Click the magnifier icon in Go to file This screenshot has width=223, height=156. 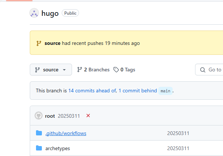point(203,70)
